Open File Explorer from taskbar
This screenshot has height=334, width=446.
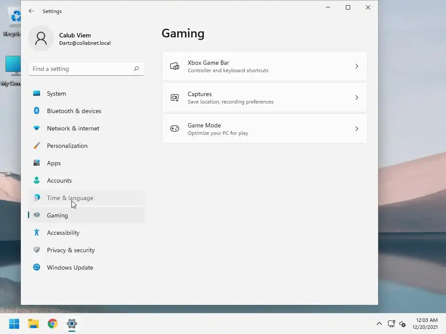(x=34, y=324)
